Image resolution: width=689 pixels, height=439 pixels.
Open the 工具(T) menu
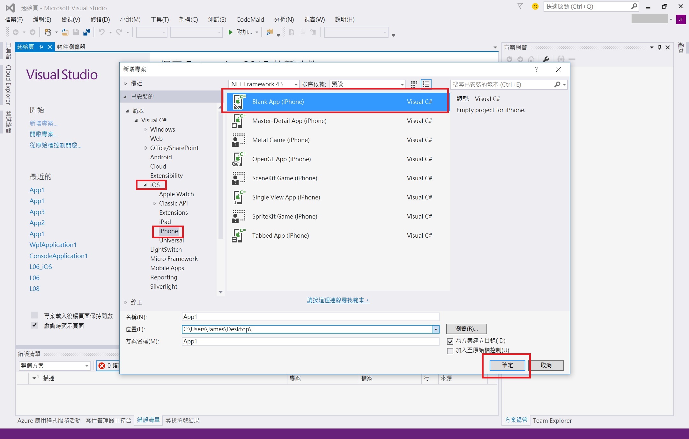[160, 19]
